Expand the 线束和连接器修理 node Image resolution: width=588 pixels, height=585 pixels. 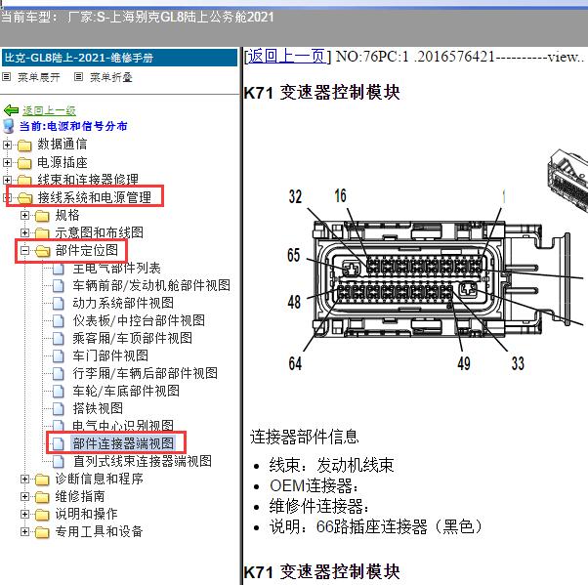(7, 180)
